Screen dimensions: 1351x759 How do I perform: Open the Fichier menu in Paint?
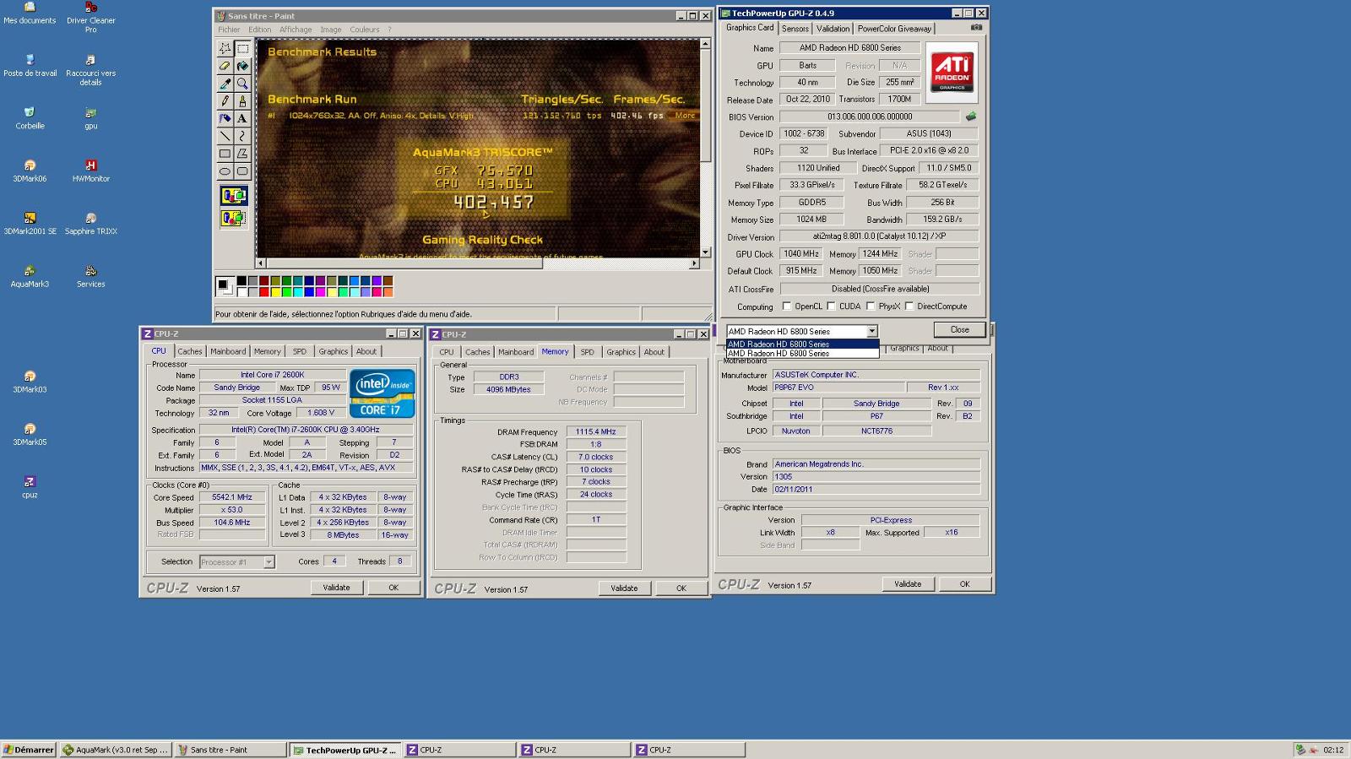(x=229, y=30)
